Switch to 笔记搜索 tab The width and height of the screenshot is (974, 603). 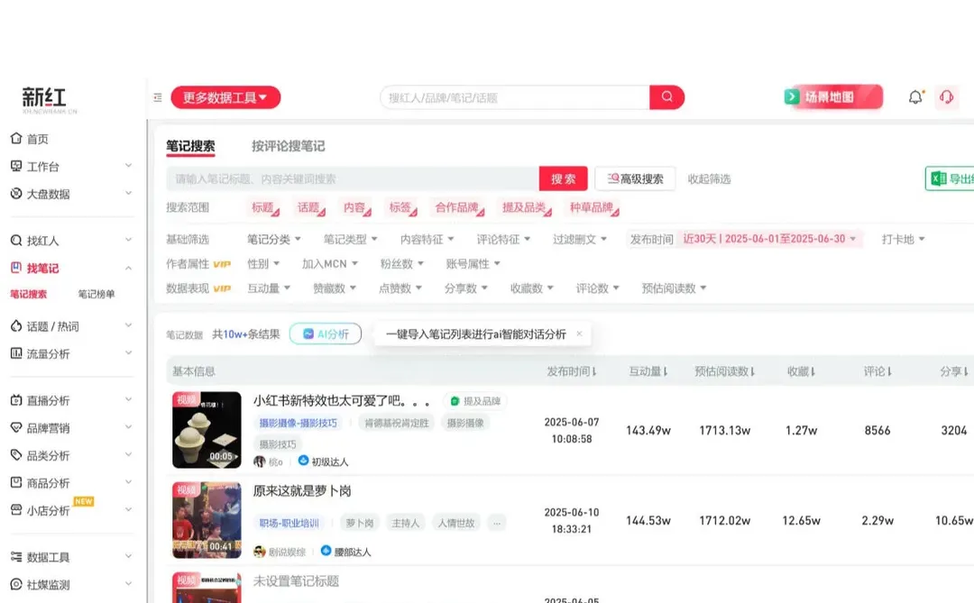tap(190, 146)
